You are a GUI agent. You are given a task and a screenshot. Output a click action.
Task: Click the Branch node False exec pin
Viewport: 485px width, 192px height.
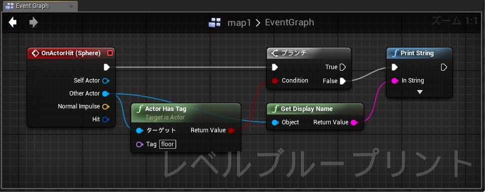click(342, 81)
